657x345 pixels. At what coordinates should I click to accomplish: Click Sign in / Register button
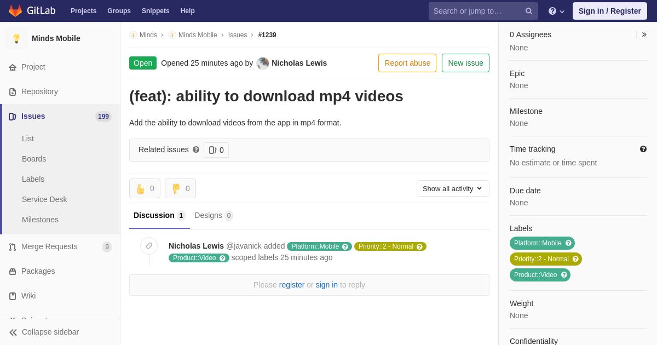tap(610, 11)
